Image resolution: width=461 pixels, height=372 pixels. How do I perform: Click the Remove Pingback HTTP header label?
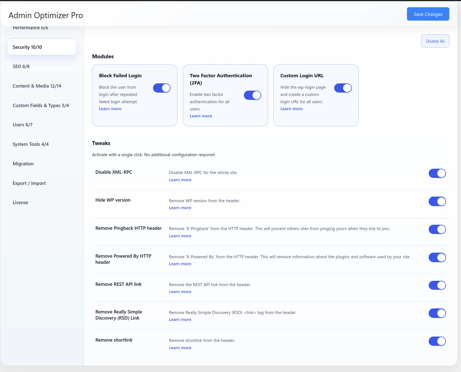(x=128, y=228)
